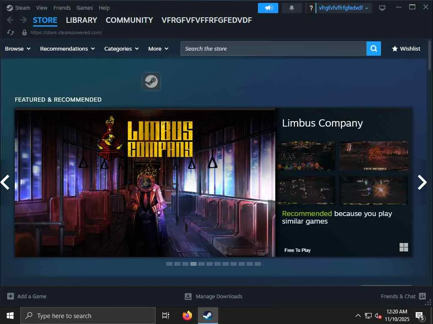Select the last carousel page indicator

(x=258, y=264)
